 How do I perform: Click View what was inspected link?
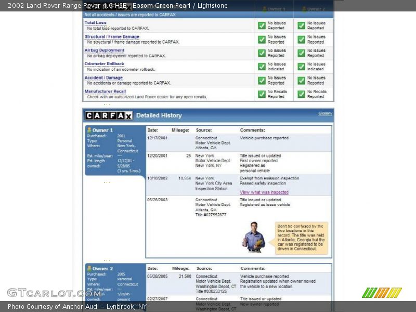(x=264, y=192)
